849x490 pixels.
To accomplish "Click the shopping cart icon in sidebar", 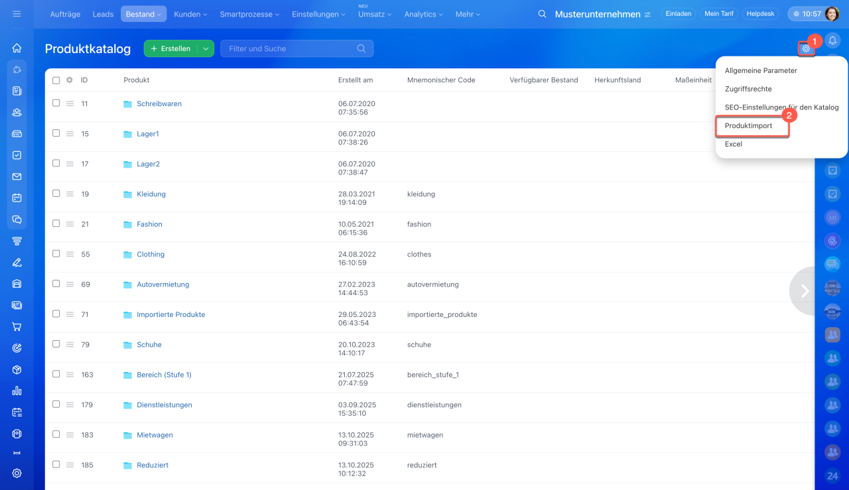I will [17, 327].
